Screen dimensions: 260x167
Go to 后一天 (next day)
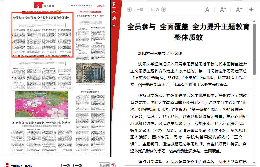[x=114, y=22]
